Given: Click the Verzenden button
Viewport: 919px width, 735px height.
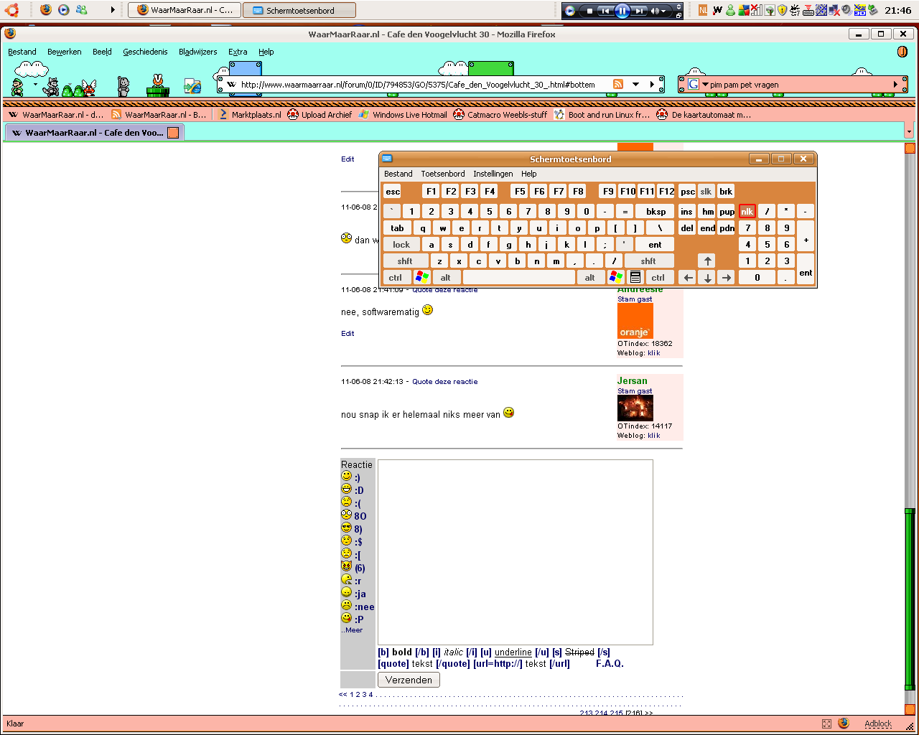Looking at the screenshot, I should coord(409,680).
